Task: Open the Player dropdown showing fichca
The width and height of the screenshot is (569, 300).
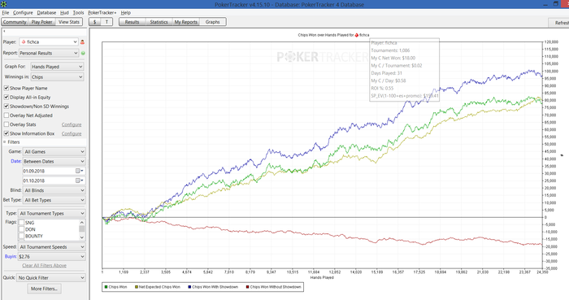Action: click(49, 42)
